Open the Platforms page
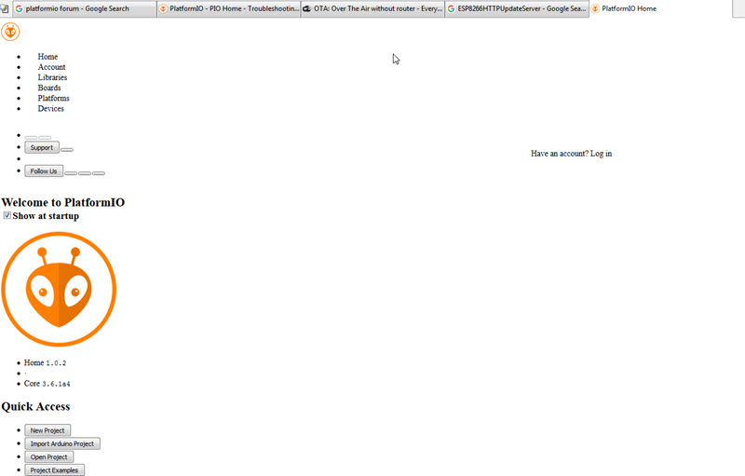The height and width of the screenshot is (476, 745). coord(53,98)
